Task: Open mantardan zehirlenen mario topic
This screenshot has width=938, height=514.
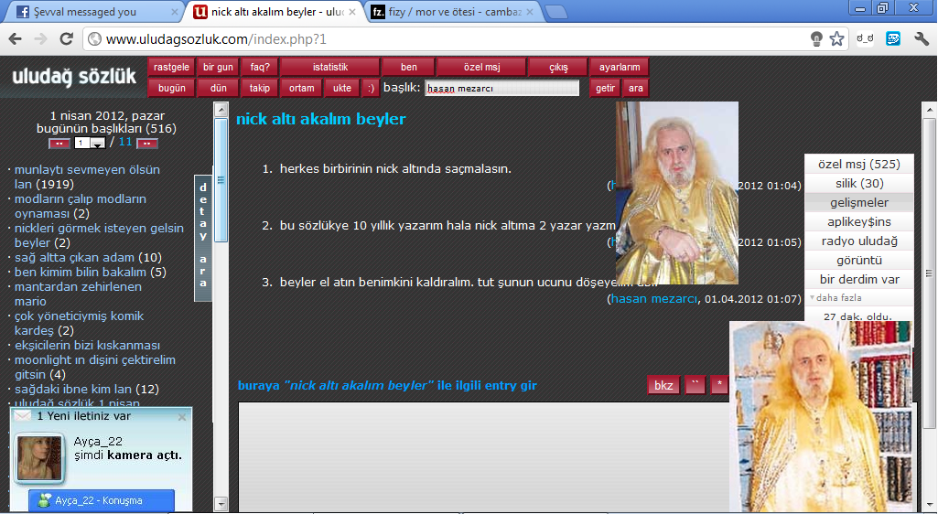Action: [78, 294]
